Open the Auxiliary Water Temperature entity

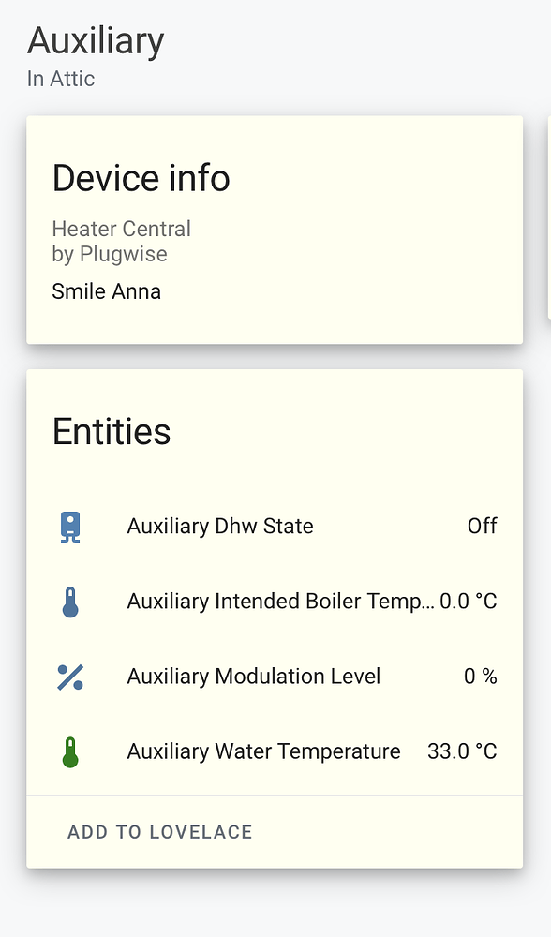coord(263,751)
